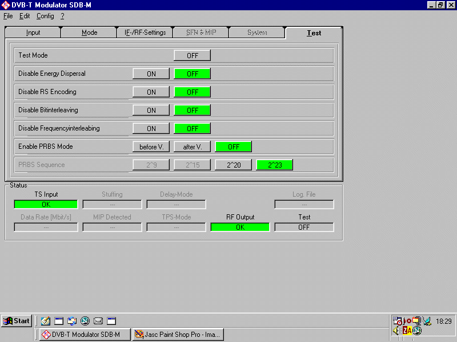Choose the 2^20 PRBS sequence
The height and width of the screenshot is (342, 457).
(234, 165)
